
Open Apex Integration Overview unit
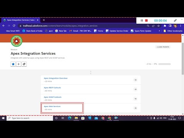tap(56, 78)
